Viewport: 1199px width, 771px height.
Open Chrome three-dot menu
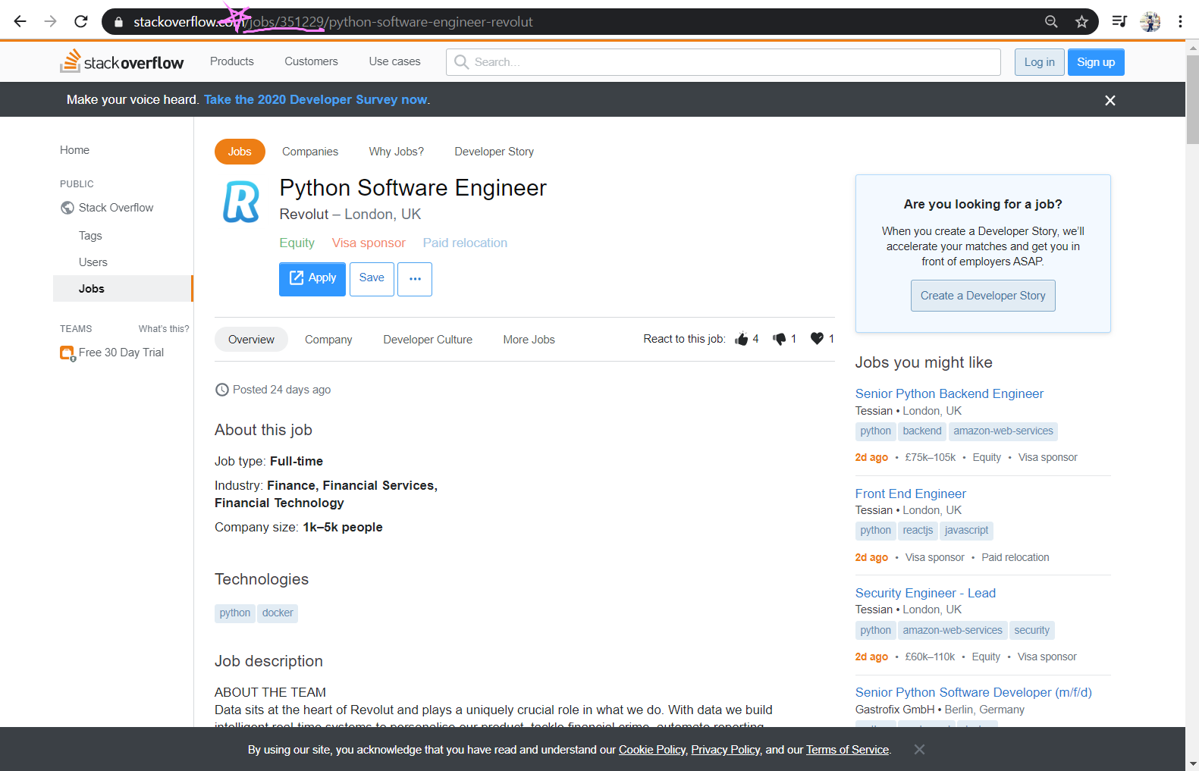click(x=1180, y=21)
